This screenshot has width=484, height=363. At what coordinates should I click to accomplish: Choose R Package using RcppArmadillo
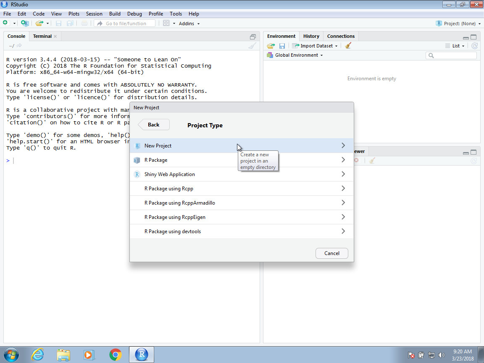coord(242,203)
